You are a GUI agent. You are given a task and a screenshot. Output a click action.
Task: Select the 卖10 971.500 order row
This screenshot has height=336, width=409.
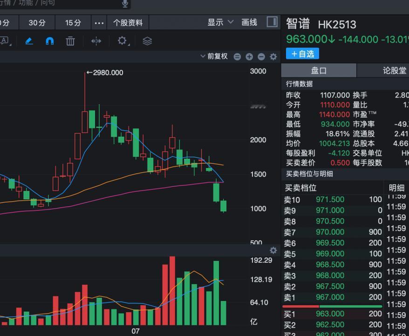tap(333, 200)
